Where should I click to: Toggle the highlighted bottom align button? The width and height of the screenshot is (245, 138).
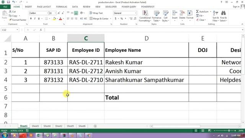tap(76, 13)
